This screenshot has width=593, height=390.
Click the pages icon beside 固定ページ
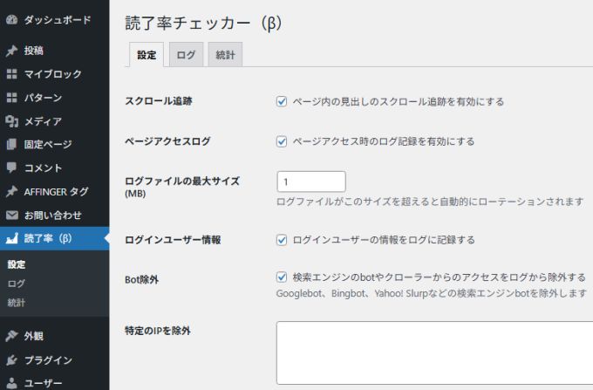pyautogui.click(x=11, y=144)
